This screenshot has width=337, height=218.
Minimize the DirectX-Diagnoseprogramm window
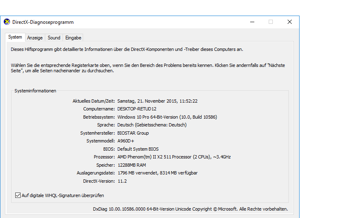point(252,22)
